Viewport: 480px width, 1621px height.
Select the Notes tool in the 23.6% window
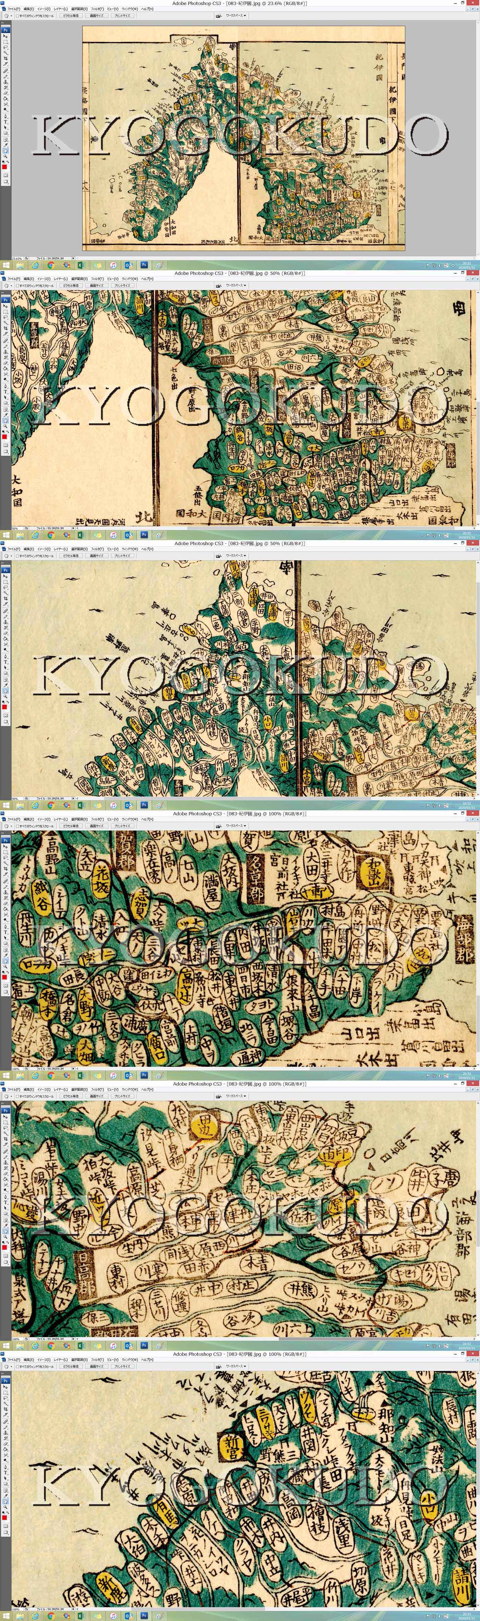tap(6, 140)
